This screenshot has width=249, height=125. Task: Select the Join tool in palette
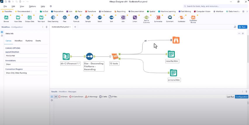pos(123,18)
